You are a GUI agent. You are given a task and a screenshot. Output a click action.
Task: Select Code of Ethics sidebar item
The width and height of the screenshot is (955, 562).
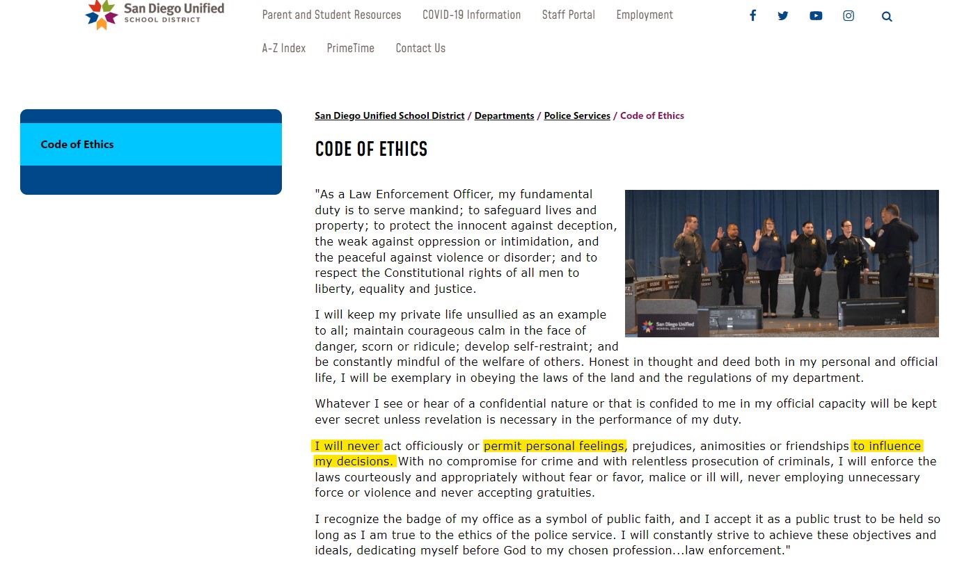[77, 145]
